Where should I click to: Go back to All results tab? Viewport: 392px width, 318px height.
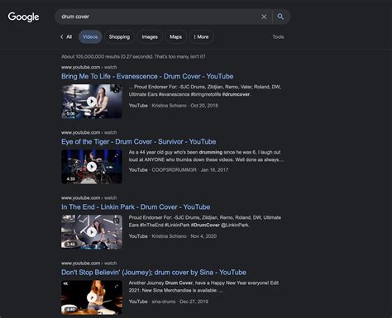66,37
